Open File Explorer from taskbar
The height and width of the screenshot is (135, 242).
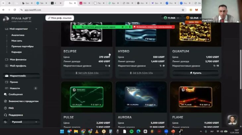76,131
